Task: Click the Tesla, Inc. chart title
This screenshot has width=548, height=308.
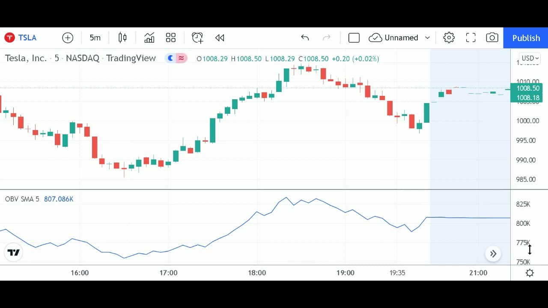Action: coord(26,58)
